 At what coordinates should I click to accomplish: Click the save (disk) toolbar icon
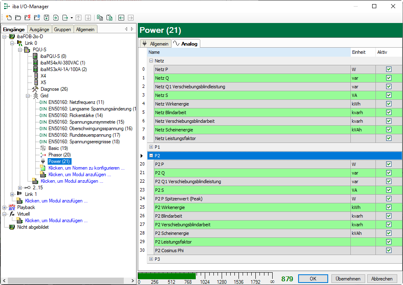pos(46,18)
